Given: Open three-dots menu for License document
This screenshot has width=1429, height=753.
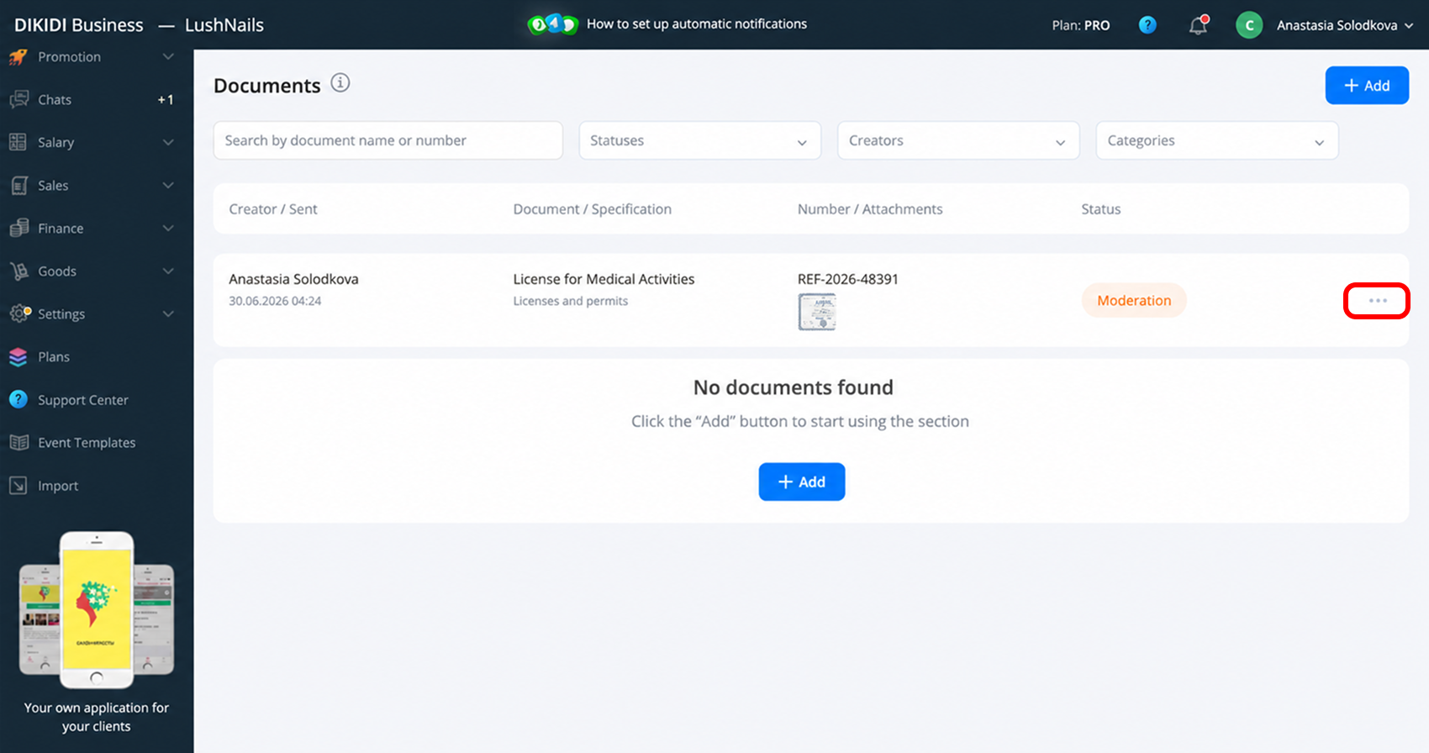Looking at the screenshot, I should point(1377,301).
